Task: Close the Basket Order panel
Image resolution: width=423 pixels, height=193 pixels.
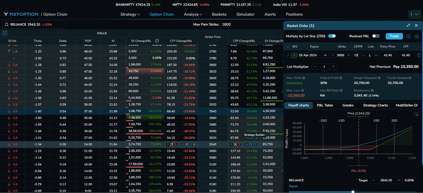Action: (416, 25)
